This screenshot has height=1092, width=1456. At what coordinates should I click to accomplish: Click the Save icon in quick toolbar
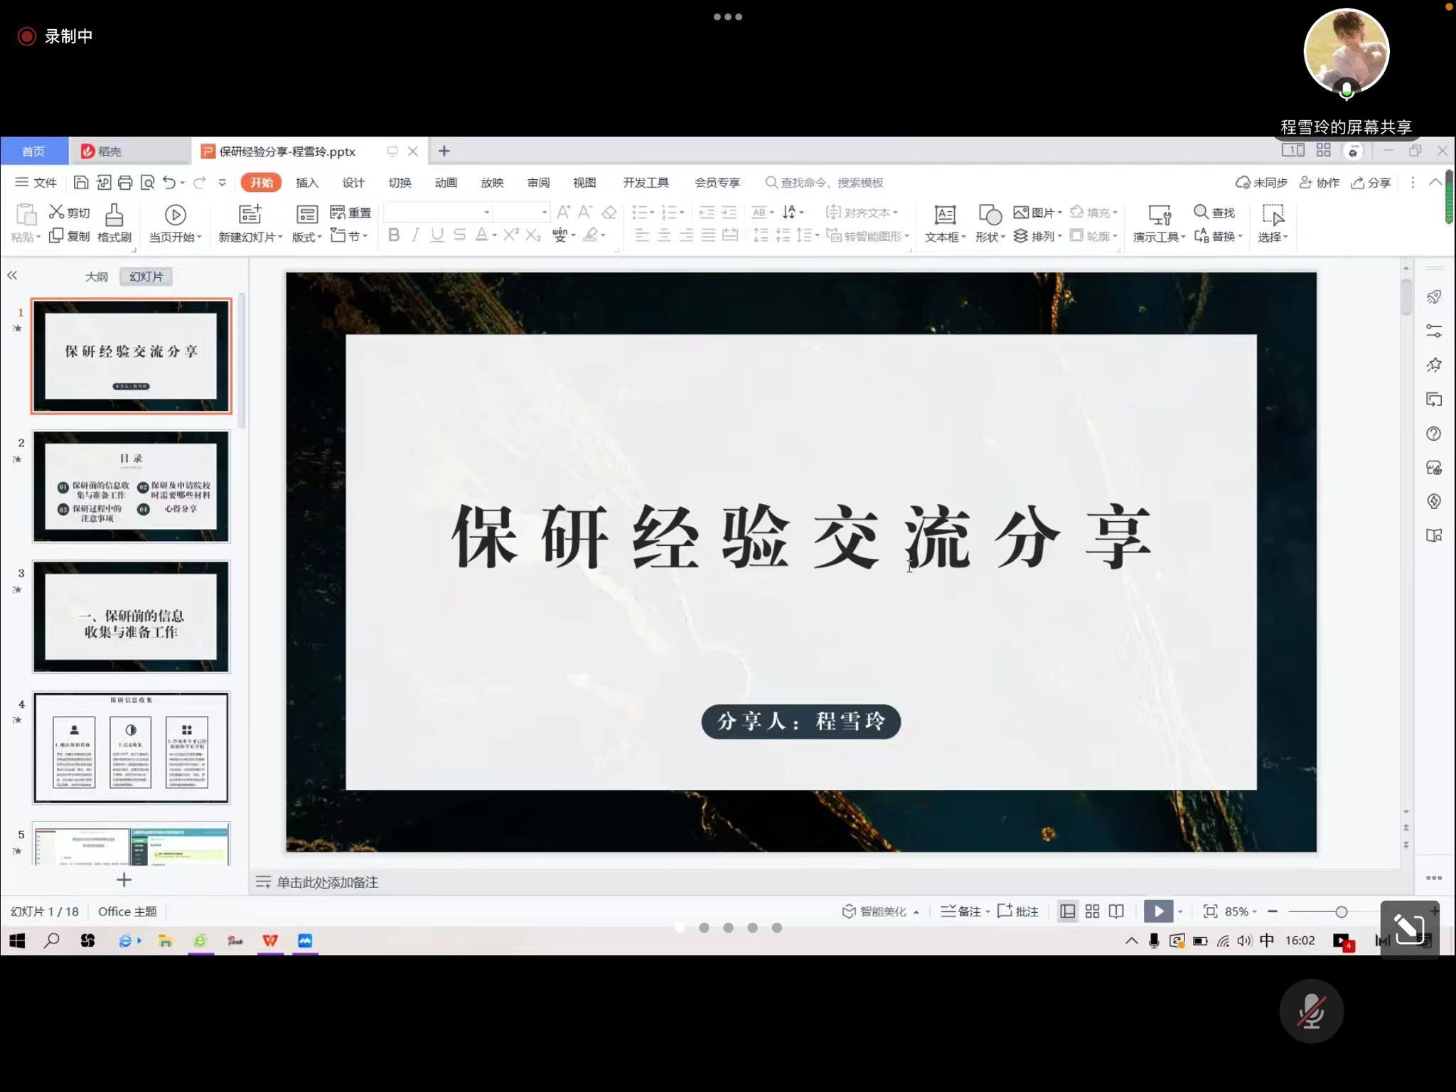click(x=81, y=183)
